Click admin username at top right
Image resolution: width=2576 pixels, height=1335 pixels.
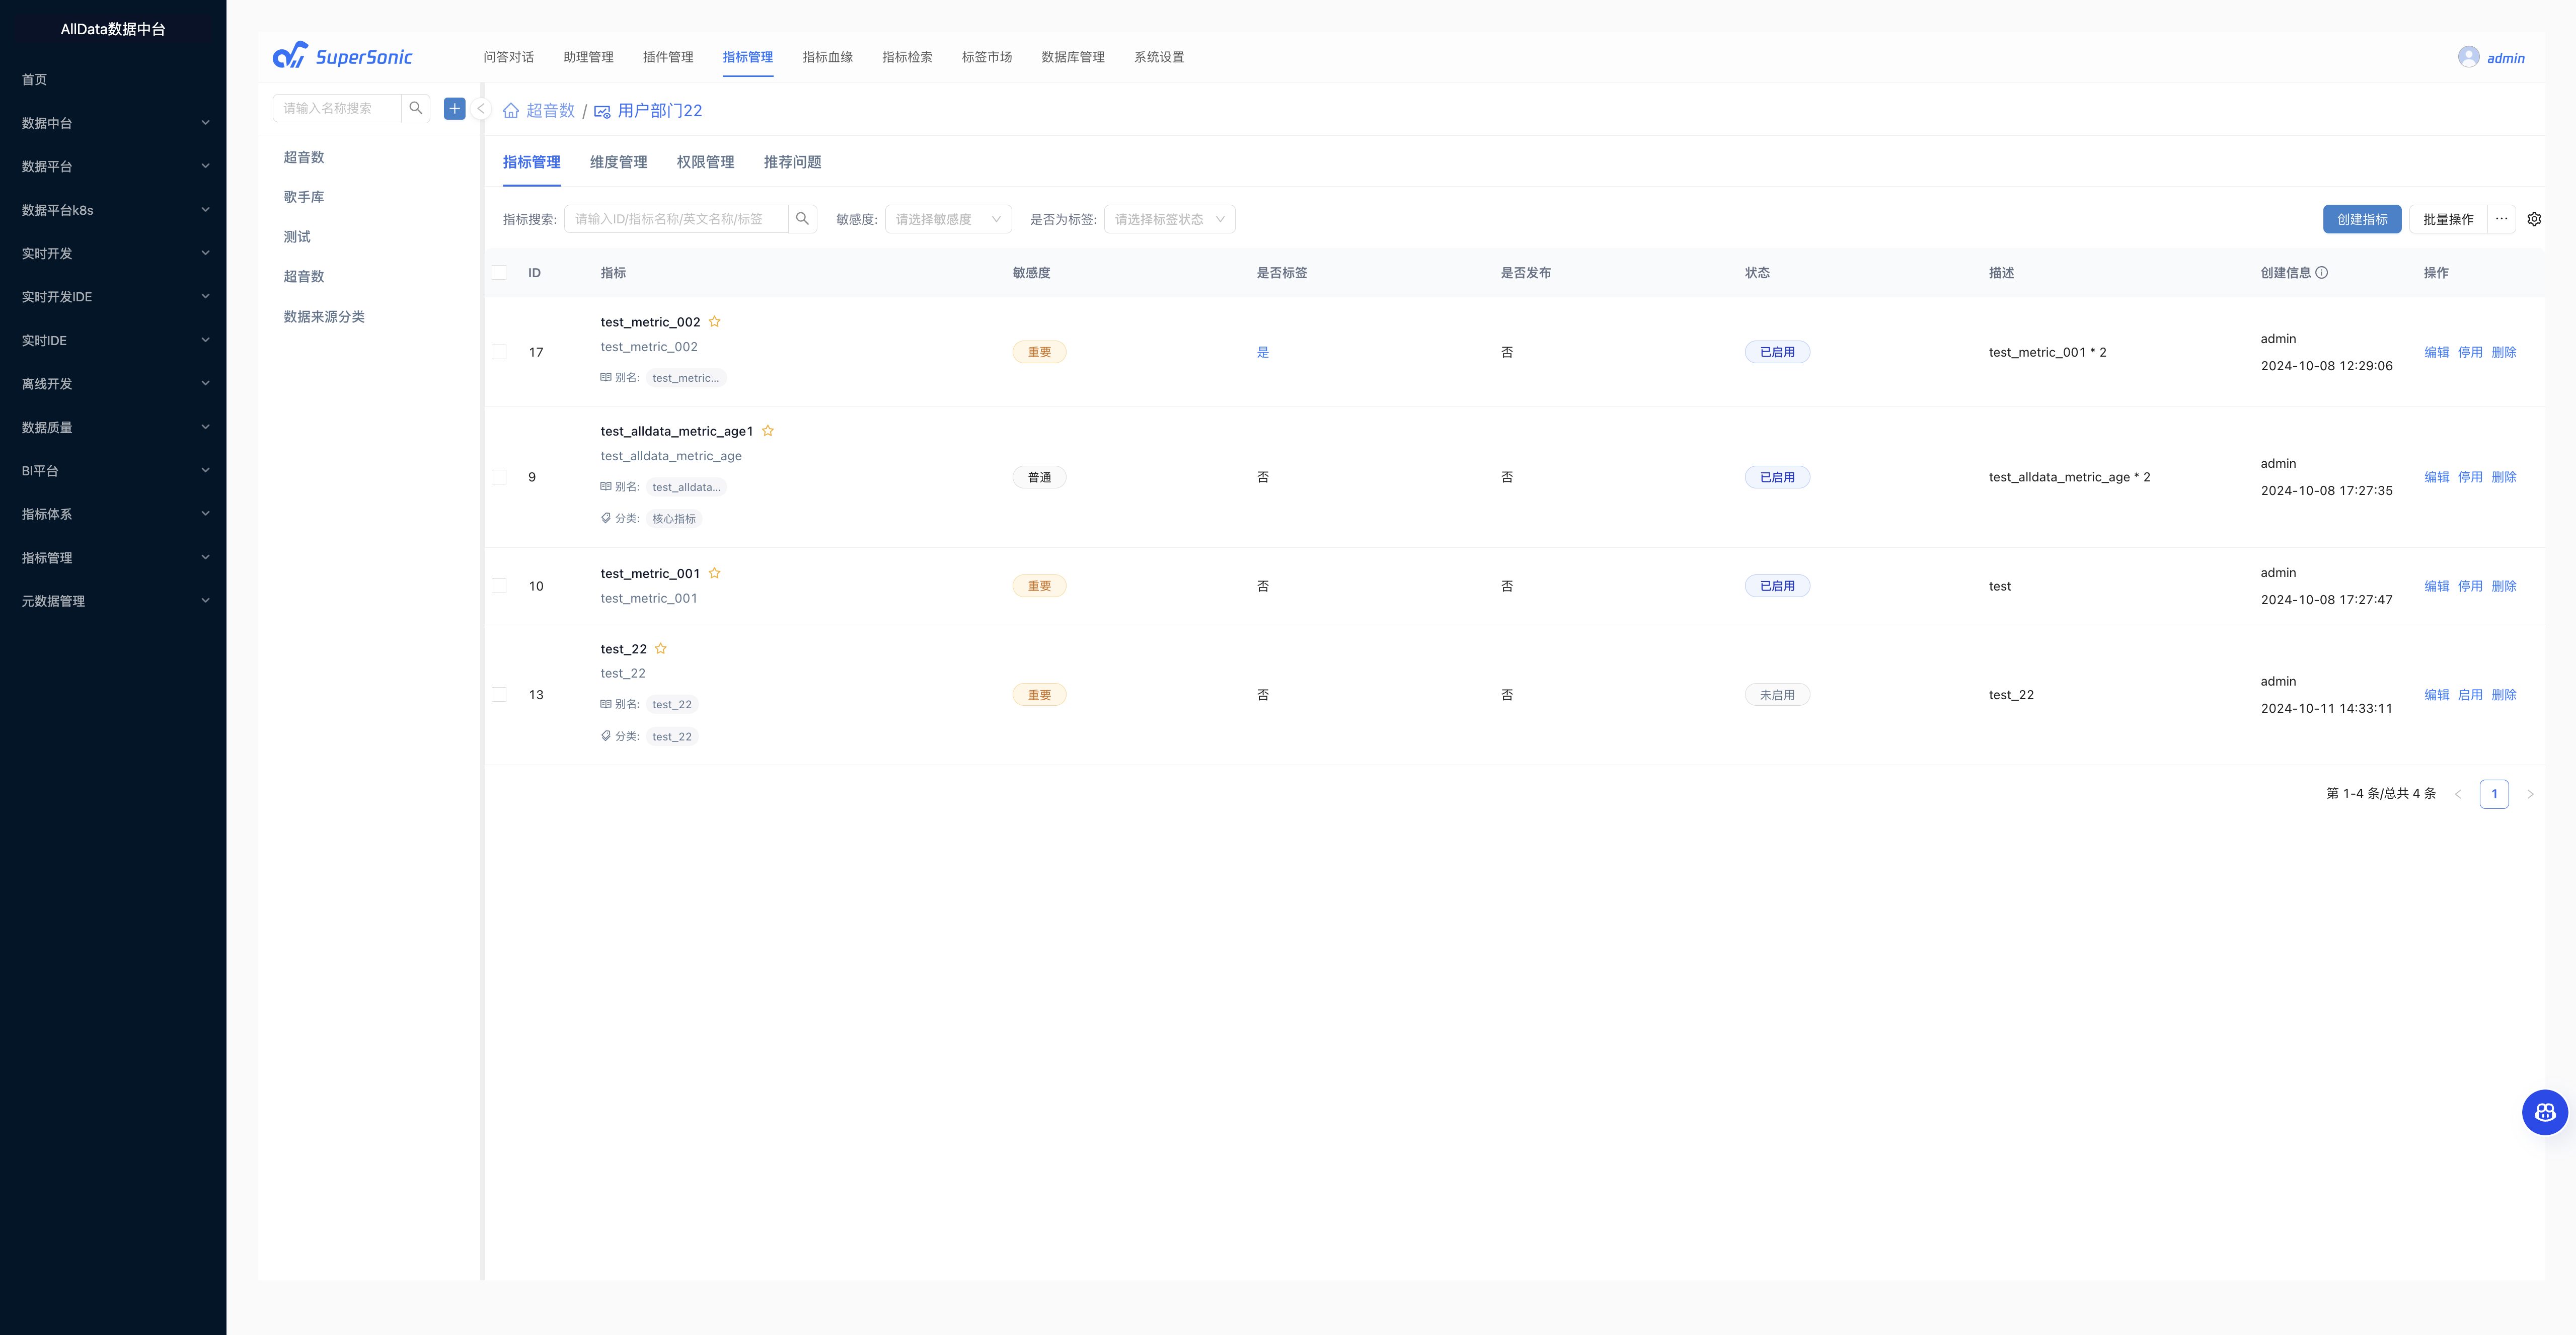(x=2506, y=58)
